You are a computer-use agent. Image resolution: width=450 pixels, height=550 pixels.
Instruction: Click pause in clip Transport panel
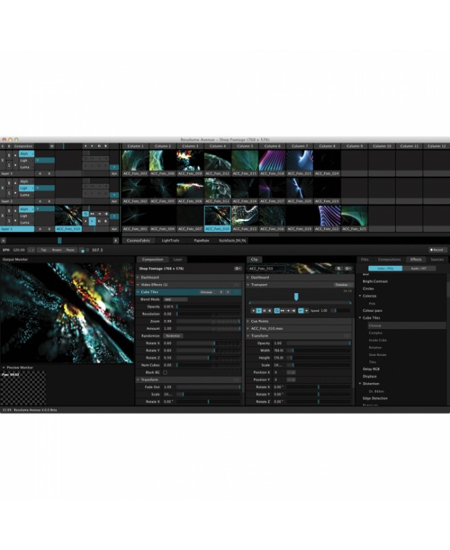(264, 310)
